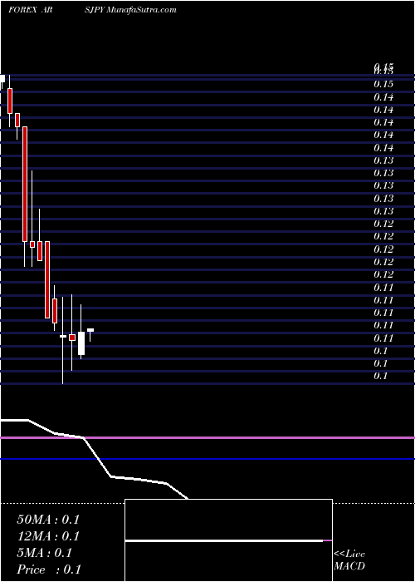Click the bottom 0.1 price axis label

coord(380,376)
